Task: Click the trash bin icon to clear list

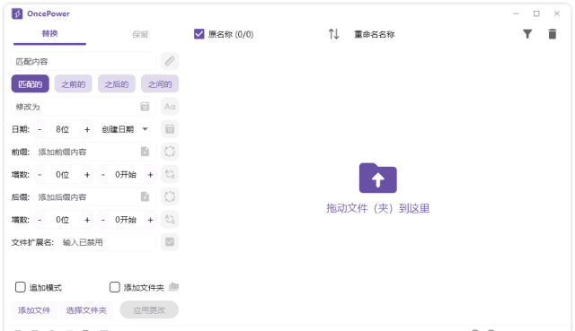Action: click(553, 34)
